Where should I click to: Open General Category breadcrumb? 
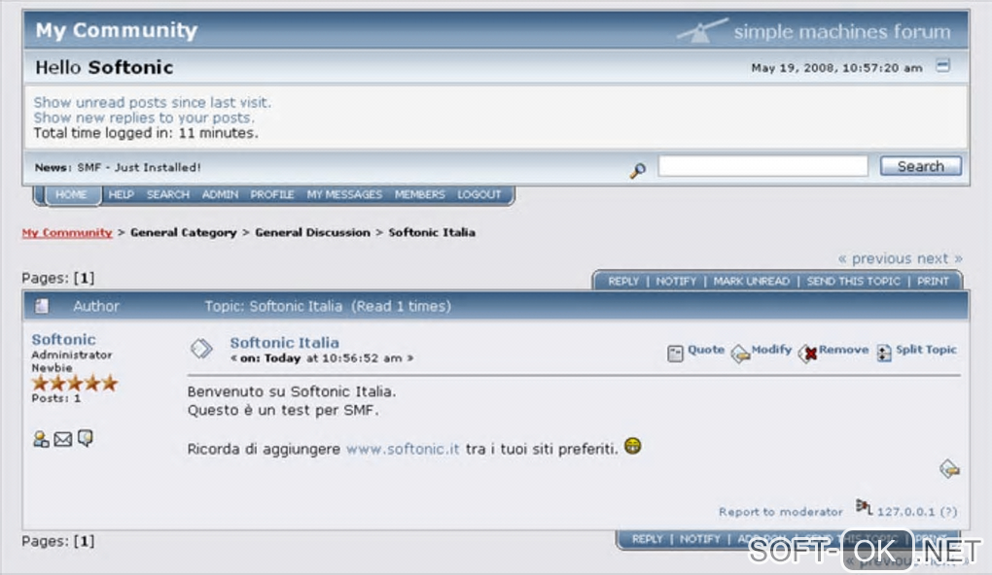pyautogui.click(x=184, y=232)
